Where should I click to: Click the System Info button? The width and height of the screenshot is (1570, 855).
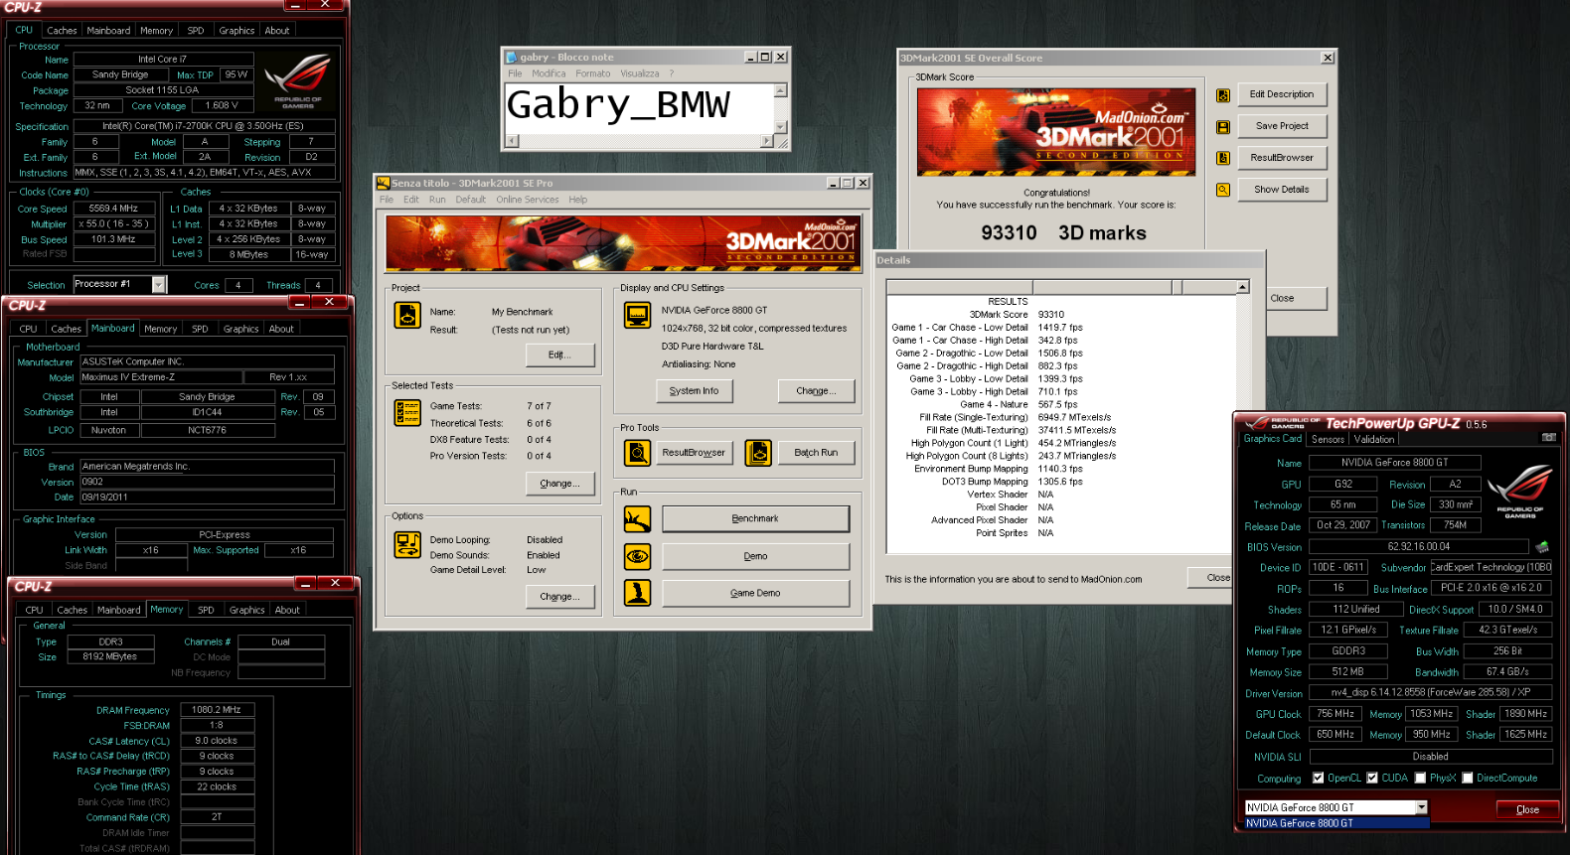pos(694,391)
